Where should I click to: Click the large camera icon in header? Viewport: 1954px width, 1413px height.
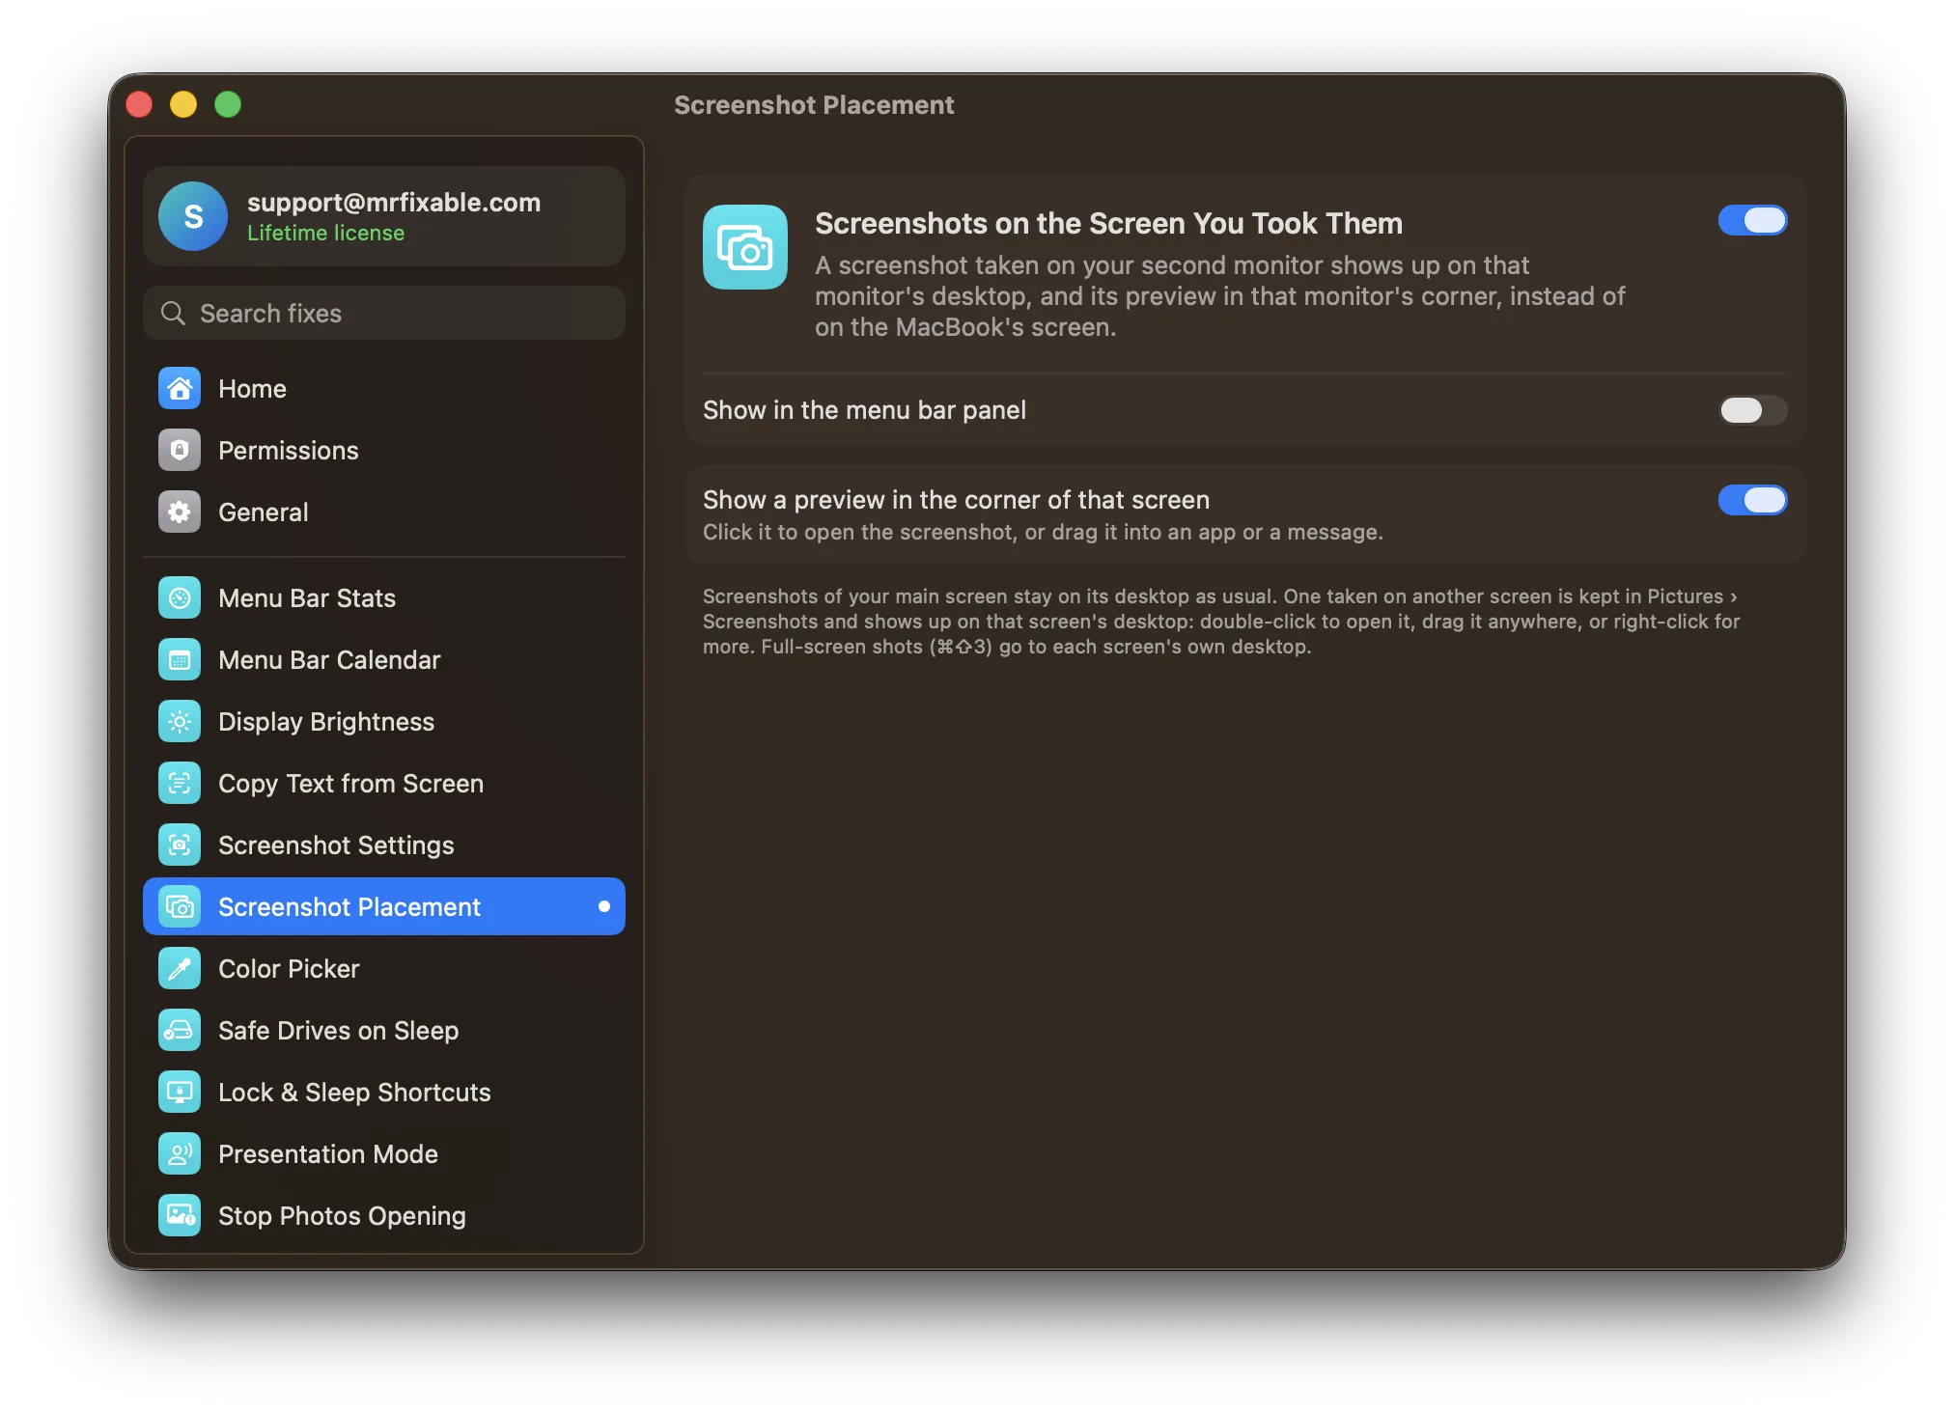(745, 247)
